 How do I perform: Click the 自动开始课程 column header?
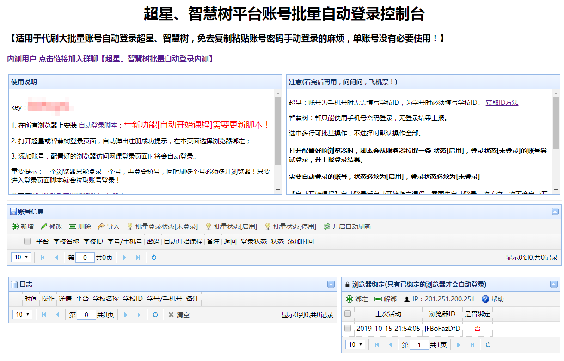[x=183, y=241]
